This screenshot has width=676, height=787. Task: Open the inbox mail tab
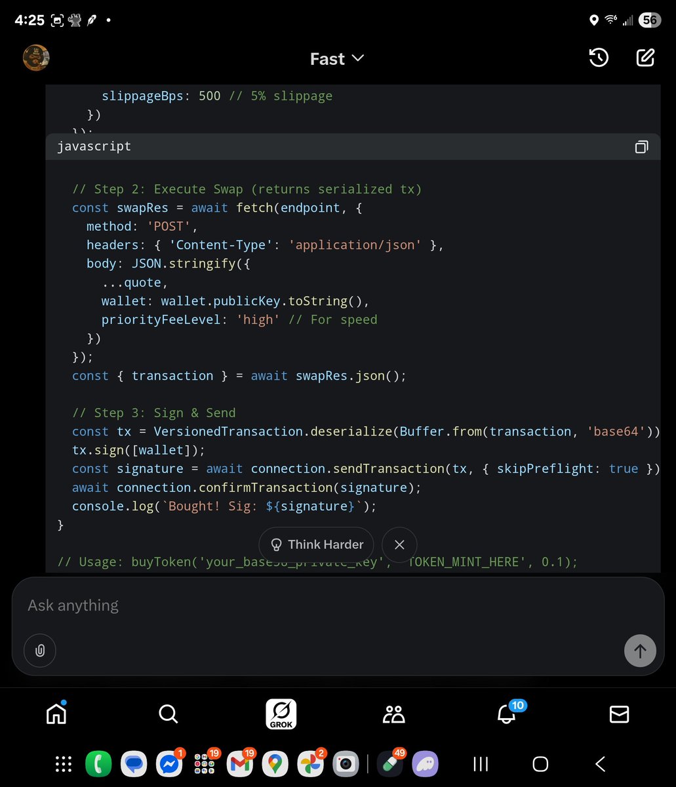point(618,714)
